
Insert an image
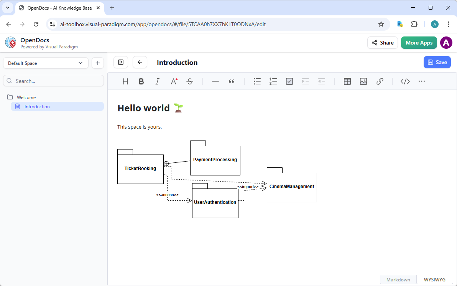(363, 81)
